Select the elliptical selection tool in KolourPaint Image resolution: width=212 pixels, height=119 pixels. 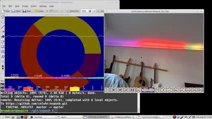pos(3,22)
